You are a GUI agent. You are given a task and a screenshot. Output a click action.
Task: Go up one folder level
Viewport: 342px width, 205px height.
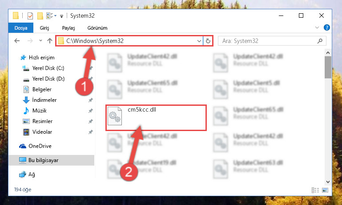tap(50, 41)
